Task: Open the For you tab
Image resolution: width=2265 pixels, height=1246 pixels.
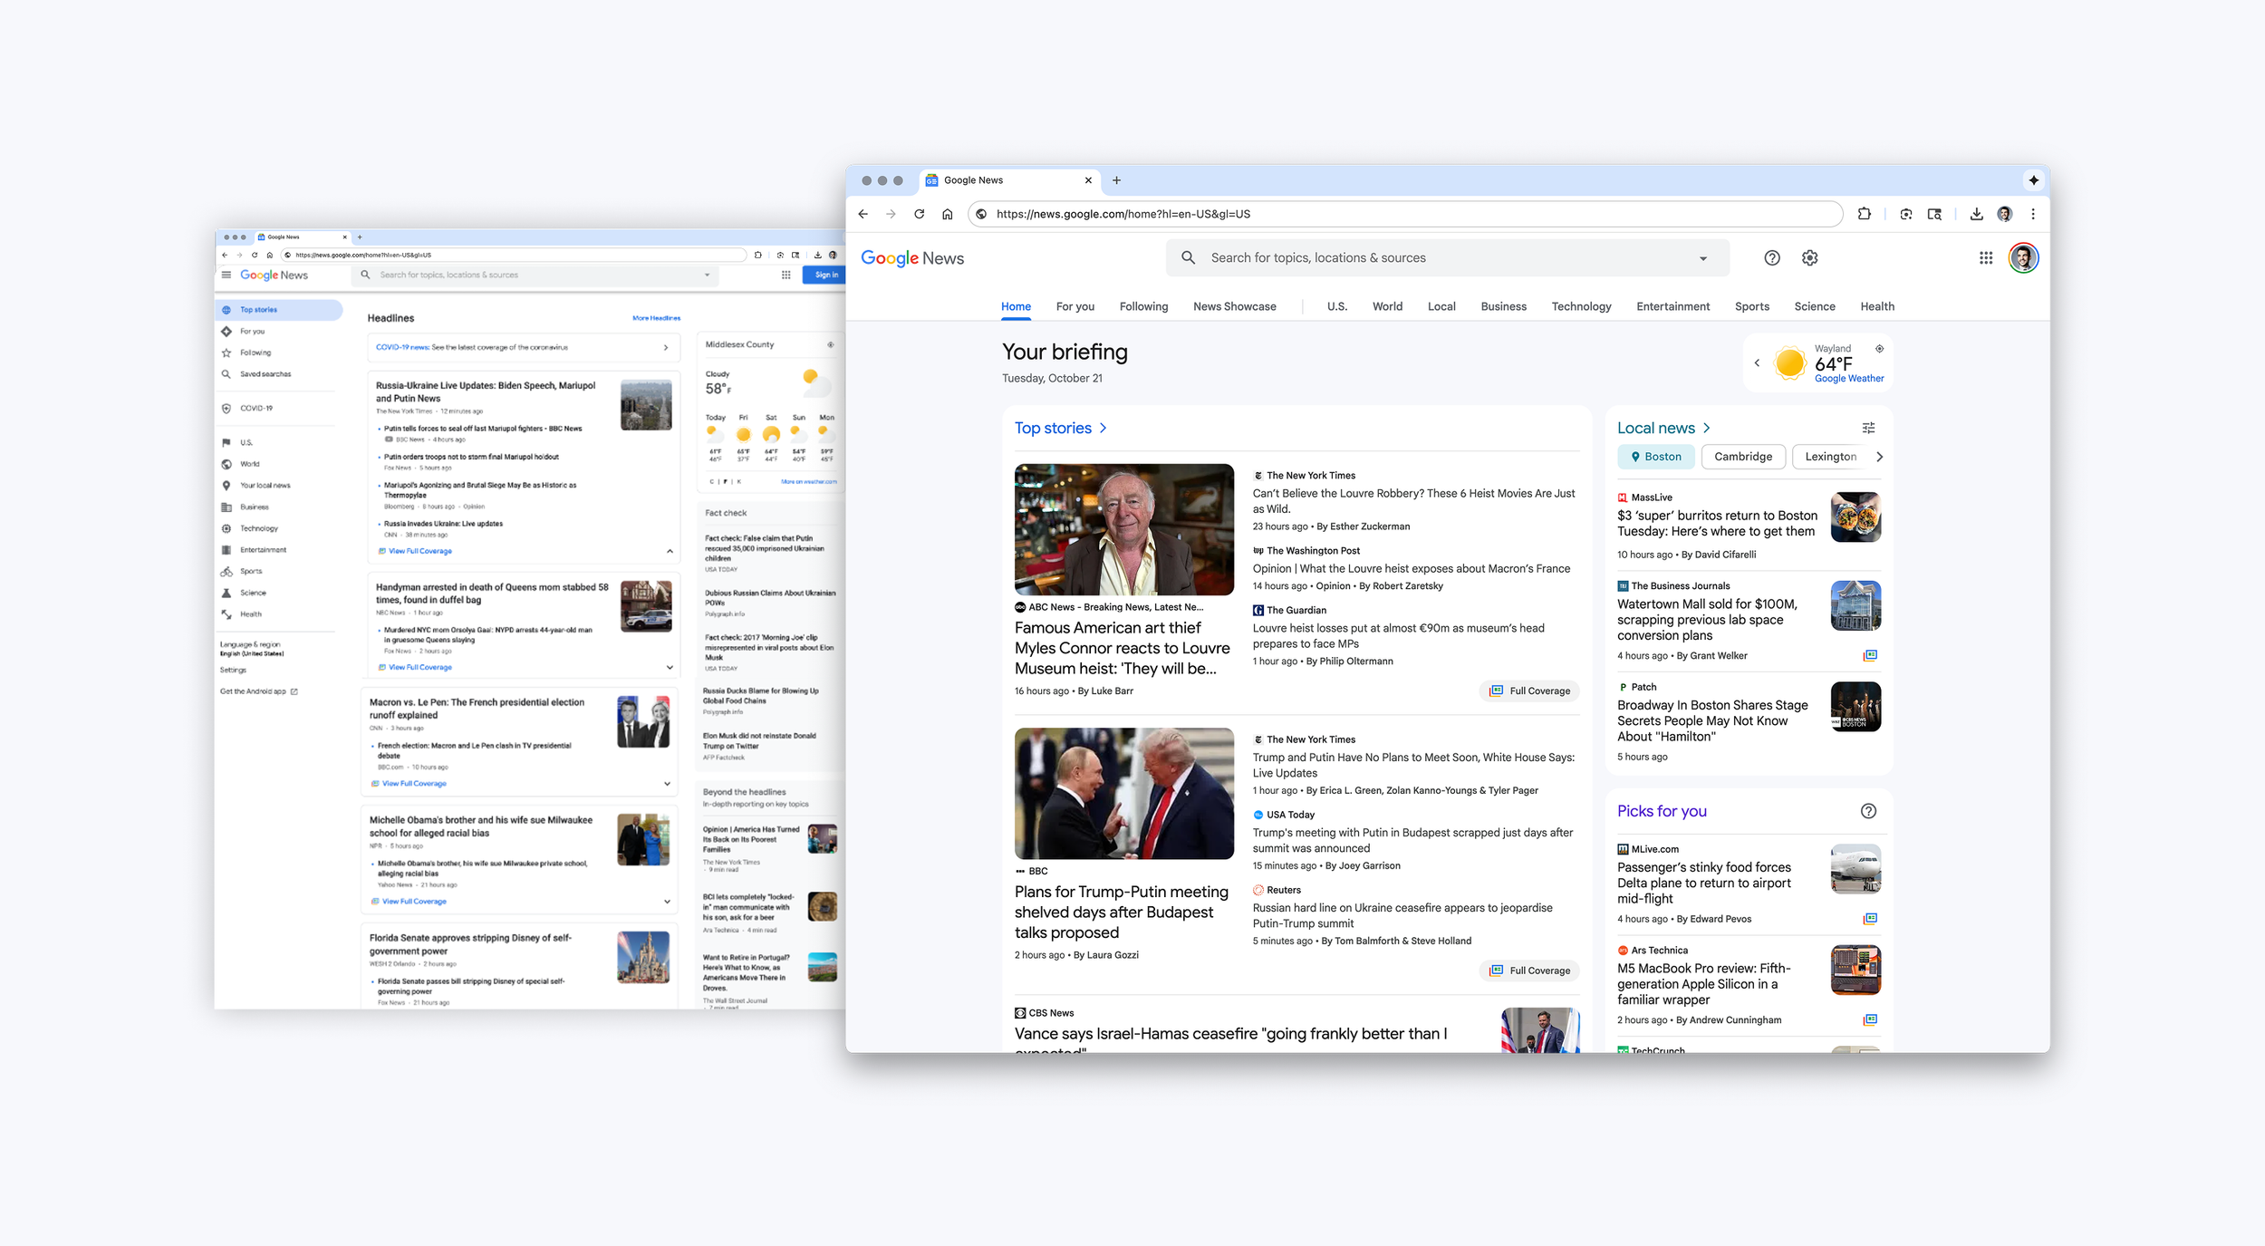Action: [1075, 306]
